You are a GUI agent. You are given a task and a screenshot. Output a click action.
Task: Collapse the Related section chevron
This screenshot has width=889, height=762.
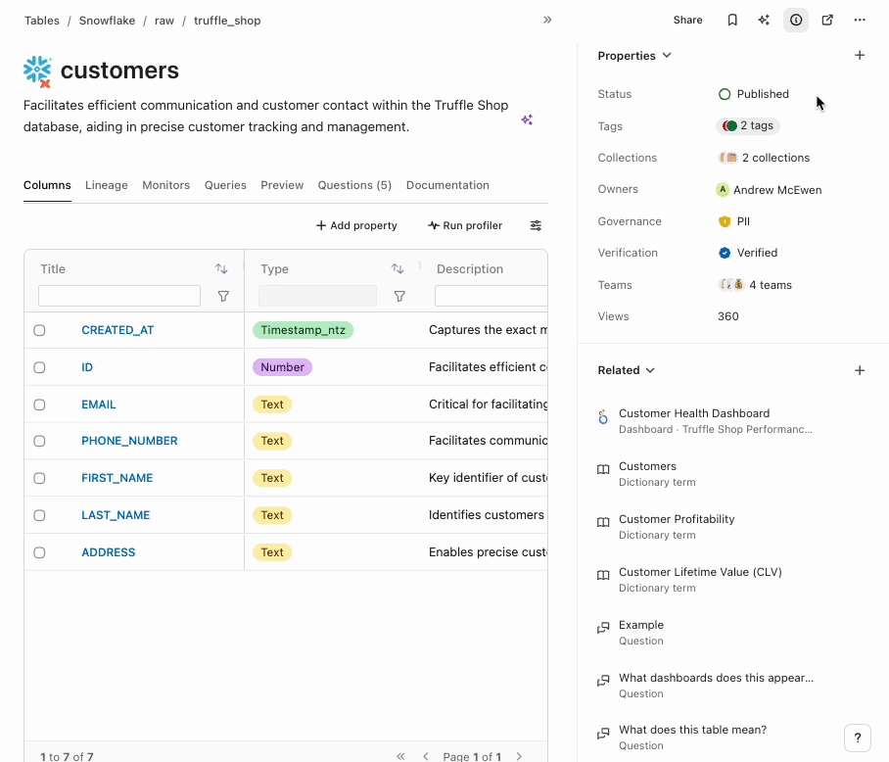click(x=650, y=370)
